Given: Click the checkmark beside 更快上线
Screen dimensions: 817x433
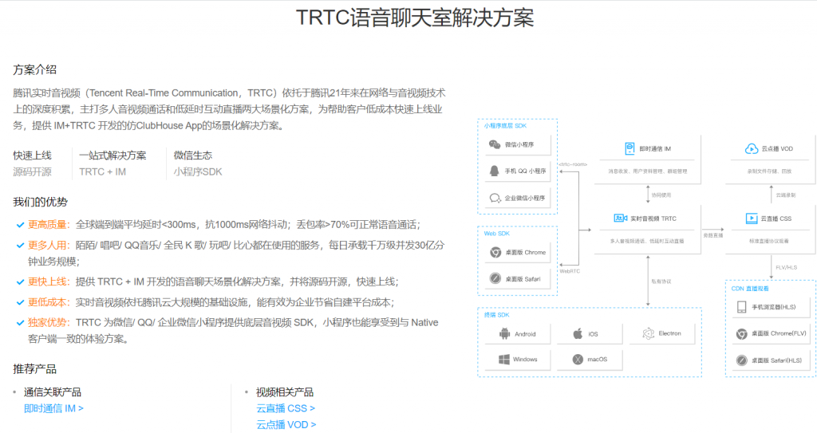Looking at the screenshot, I should click(20, 282).
